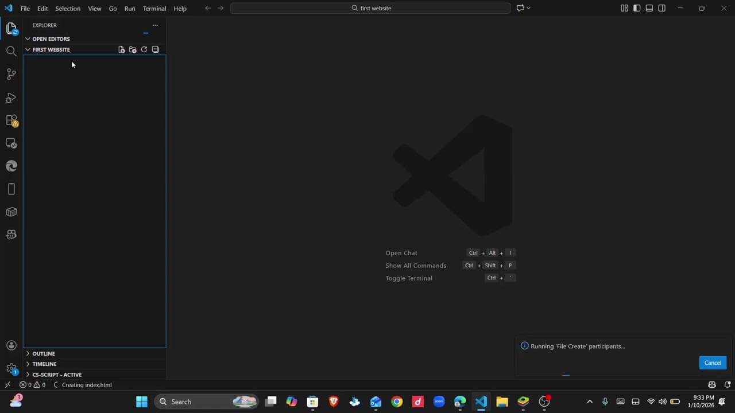Open the notifications bell in status bar
This screenshot has height=413, width=735.
728,385
